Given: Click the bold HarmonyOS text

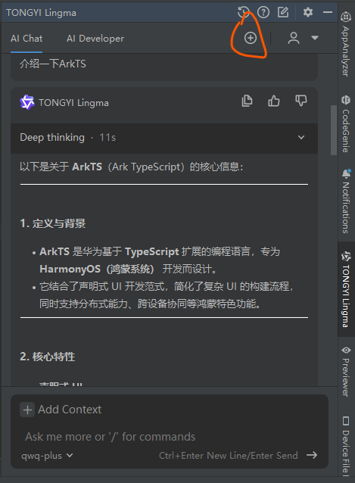Looking at the screenshot, I should click(70, 269).
